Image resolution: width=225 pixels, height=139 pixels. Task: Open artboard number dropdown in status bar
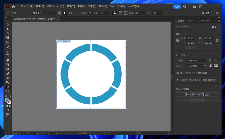[56, 133]
